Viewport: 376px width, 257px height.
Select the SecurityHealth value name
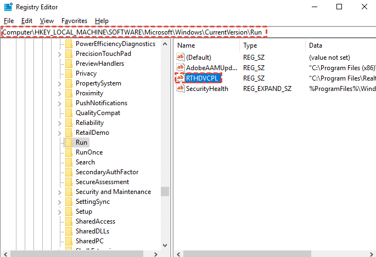tap(207, 89)
